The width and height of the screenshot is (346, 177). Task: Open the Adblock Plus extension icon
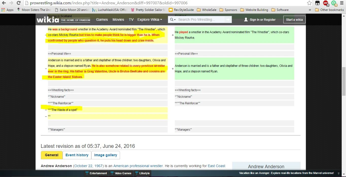click(x=326, y=3)
